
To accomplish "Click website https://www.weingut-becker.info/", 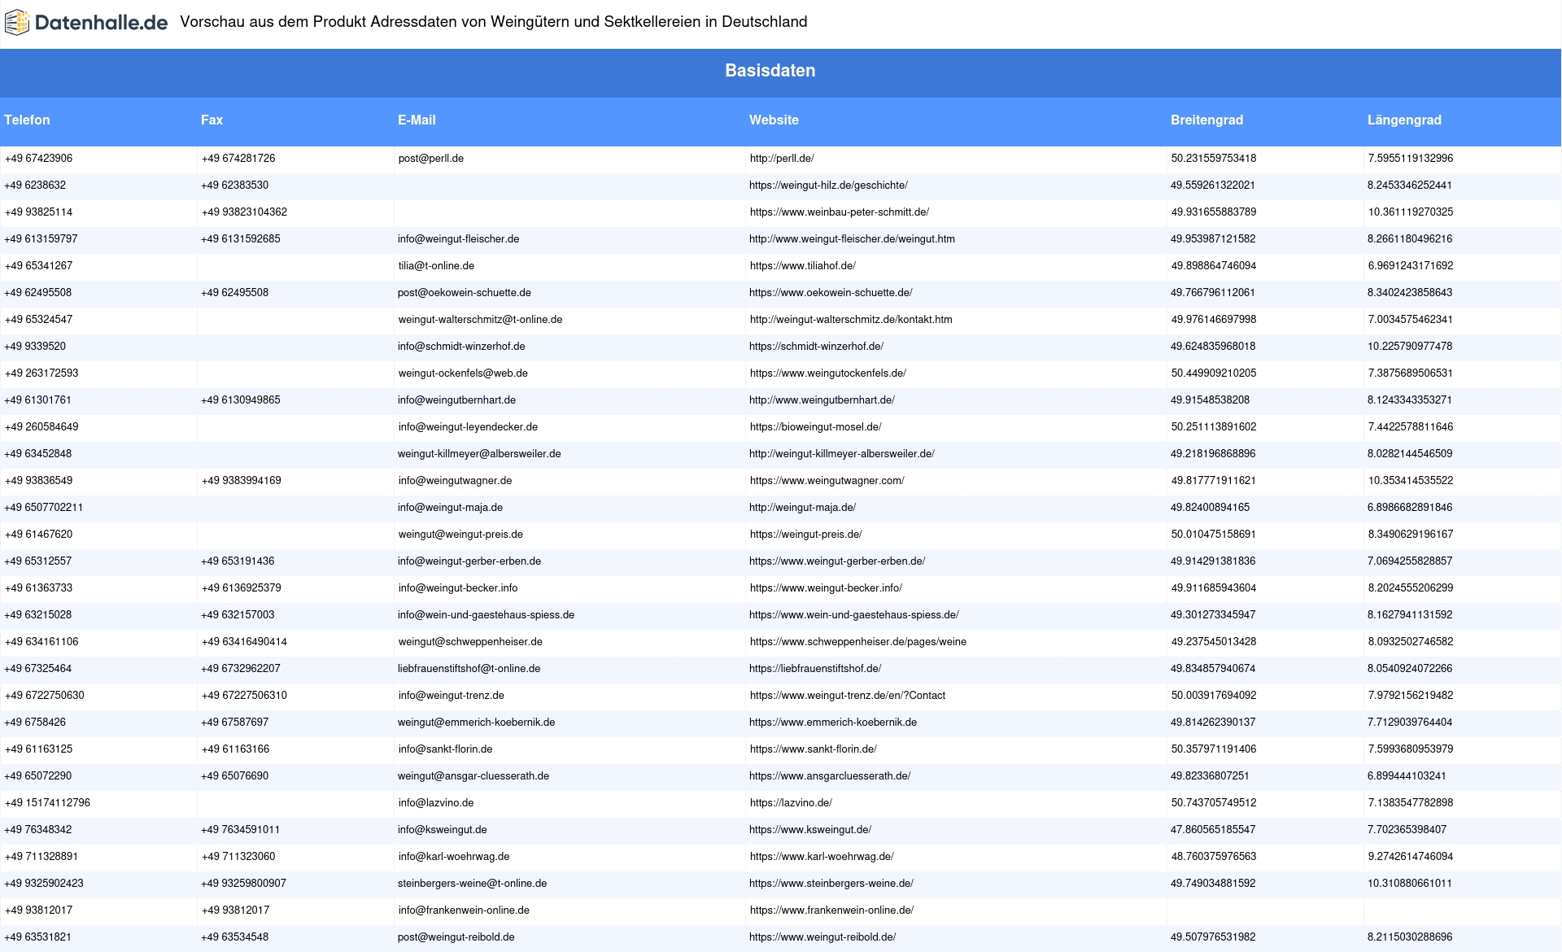I will 826,588.
